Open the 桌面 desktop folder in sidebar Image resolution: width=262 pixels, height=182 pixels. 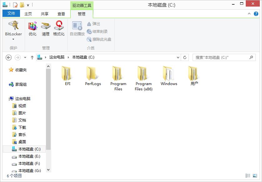(x=19, y=142)
